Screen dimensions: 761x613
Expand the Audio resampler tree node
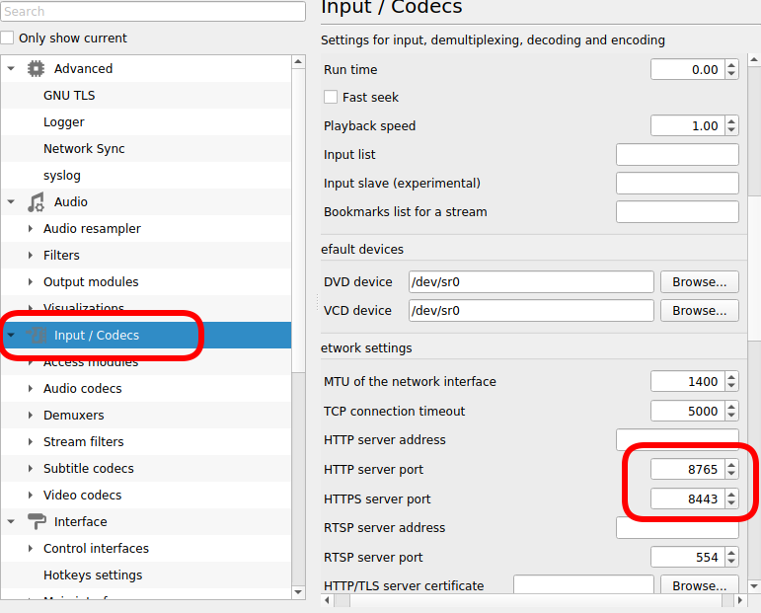(x=31, y=229)
